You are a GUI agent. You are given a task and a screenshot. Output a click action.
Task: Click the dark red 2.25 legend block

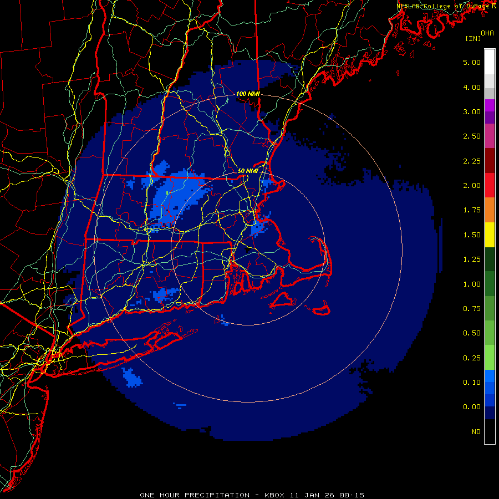tap(490, 161)
